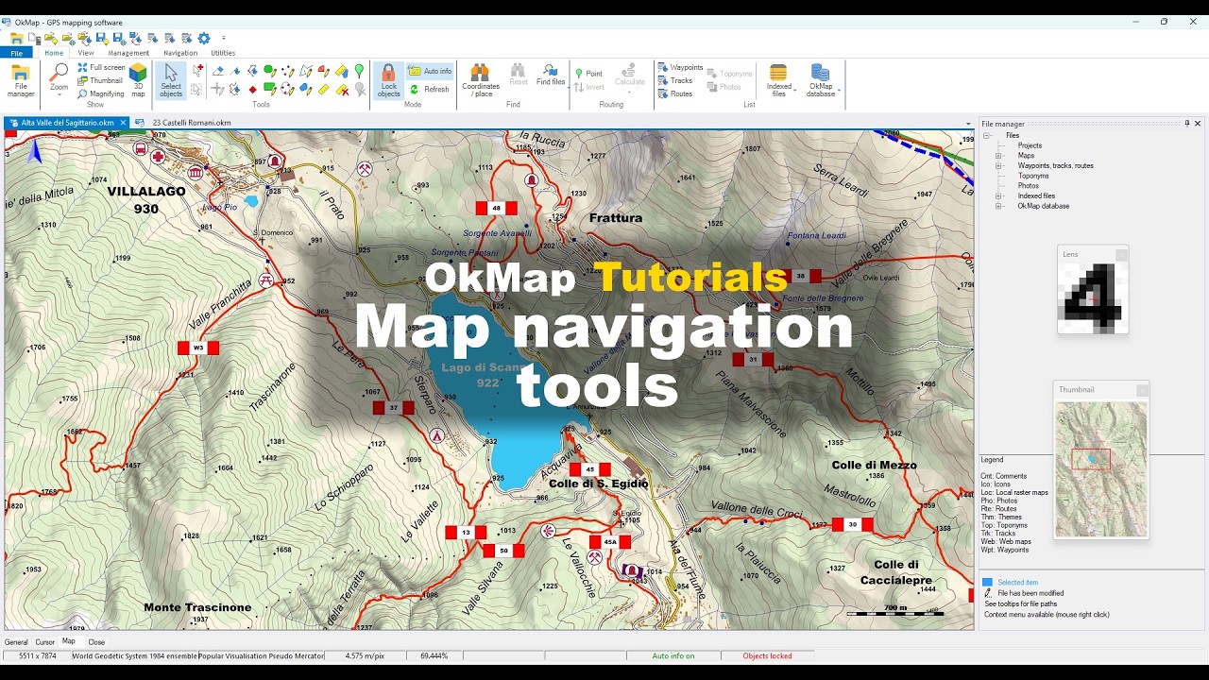The height and width of the screenshot is (680, 1209).
Task: Switch to the Management ribbon tab
Action: tap(128, 53)
